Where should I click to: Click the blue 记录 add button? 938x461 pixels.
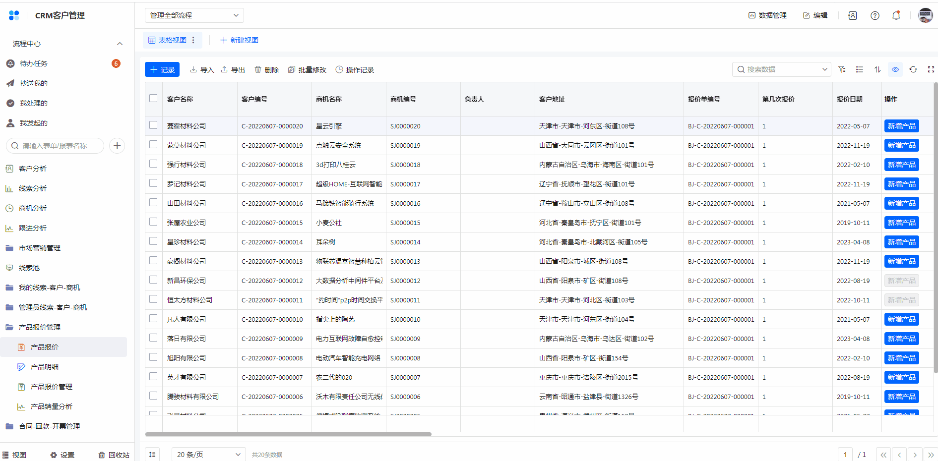(162, 69)
